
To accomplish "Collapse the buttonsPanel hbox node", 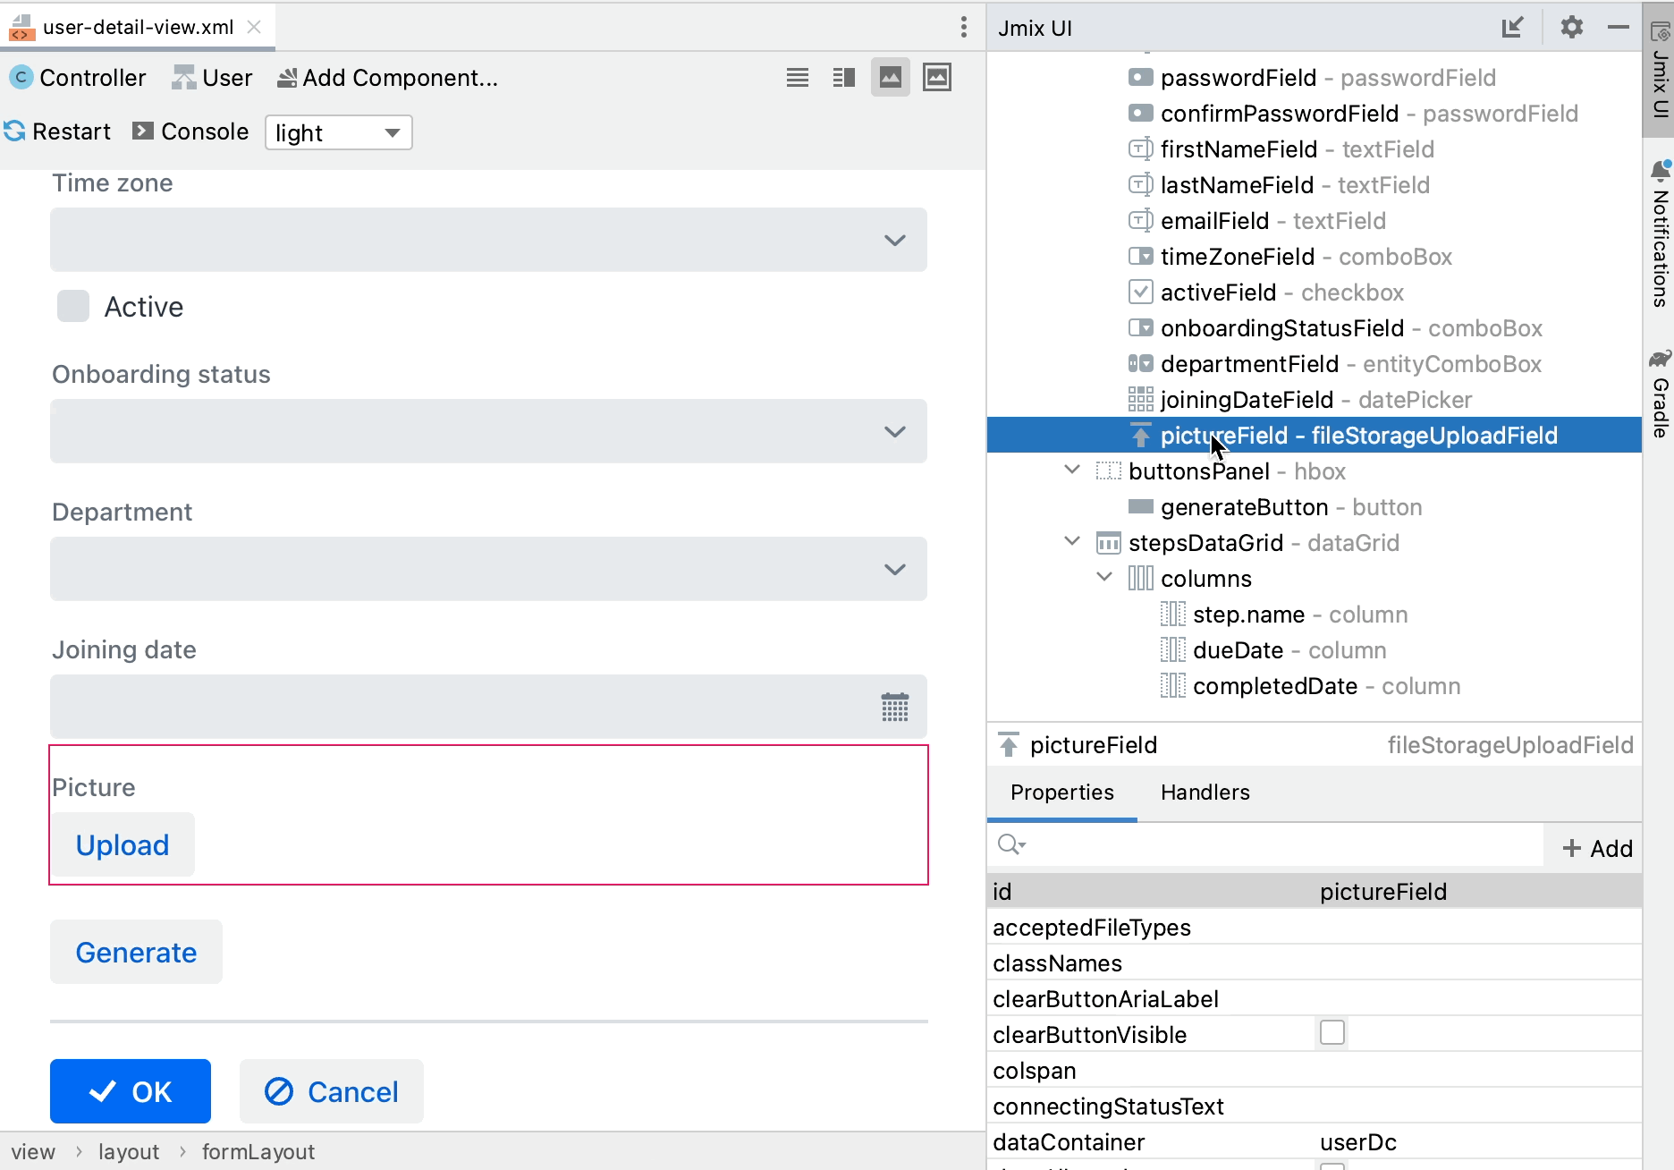I will point(1071,471).
